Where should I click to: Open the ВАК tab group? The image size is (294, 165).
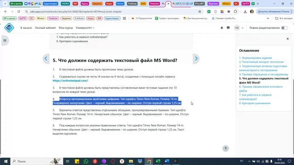(143, 4)
